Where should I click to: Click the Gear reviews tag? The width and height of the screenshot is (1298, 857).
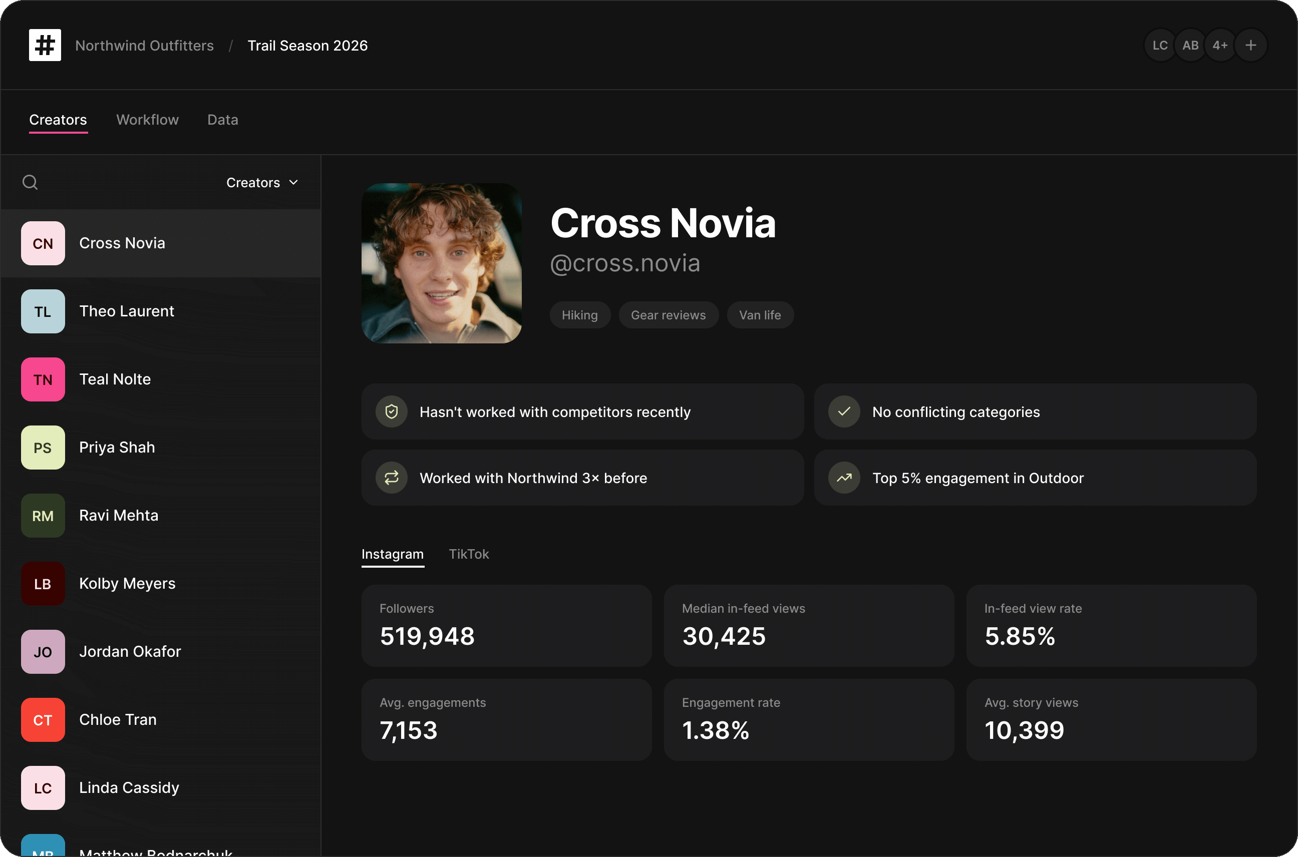pyautogui.click(x=668, y=315)
